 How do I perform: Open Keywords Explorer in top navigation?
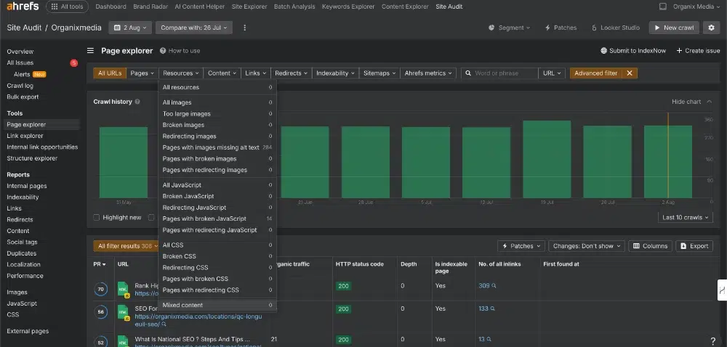348,7
